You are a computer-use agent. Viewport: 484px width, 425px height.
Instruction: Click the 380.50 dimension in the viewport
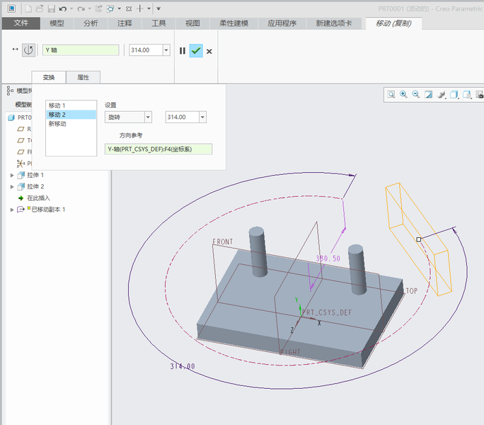tap(328, 259)
